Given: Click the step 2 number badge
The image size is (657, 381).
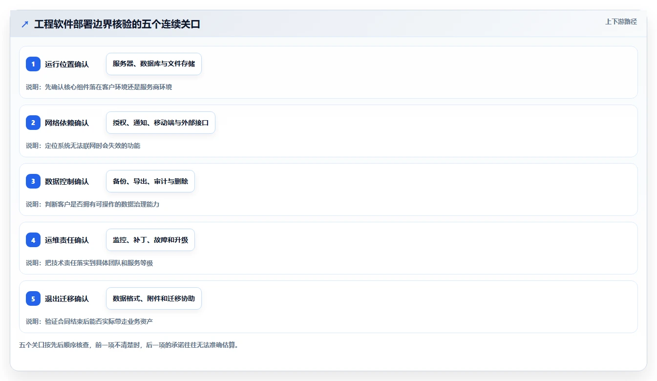Looking at the screenshot, I should tap(33, 123).
